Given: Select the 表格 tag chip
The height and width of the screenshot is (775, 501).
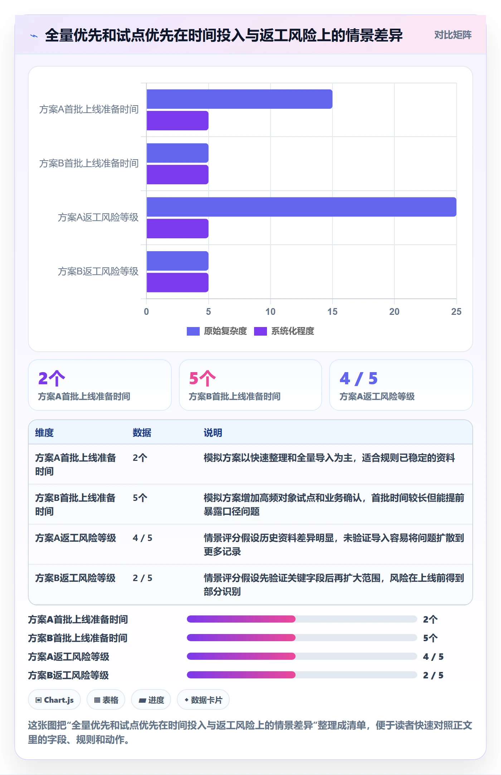Looking at the screenshot, I should [106, 700].
